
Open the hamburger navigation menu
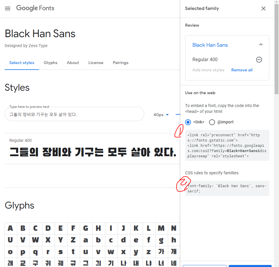[8, 8]
